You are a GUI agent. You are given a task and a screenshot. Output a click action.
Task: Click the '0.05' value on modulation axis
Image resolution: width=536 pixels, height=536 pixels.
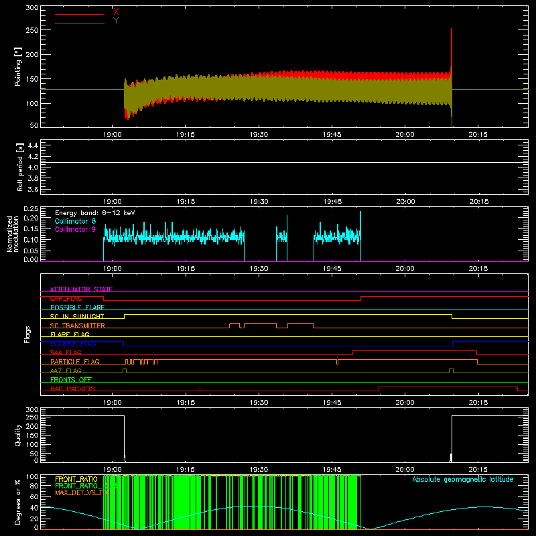pyautogui.click(x=31, y=251)
